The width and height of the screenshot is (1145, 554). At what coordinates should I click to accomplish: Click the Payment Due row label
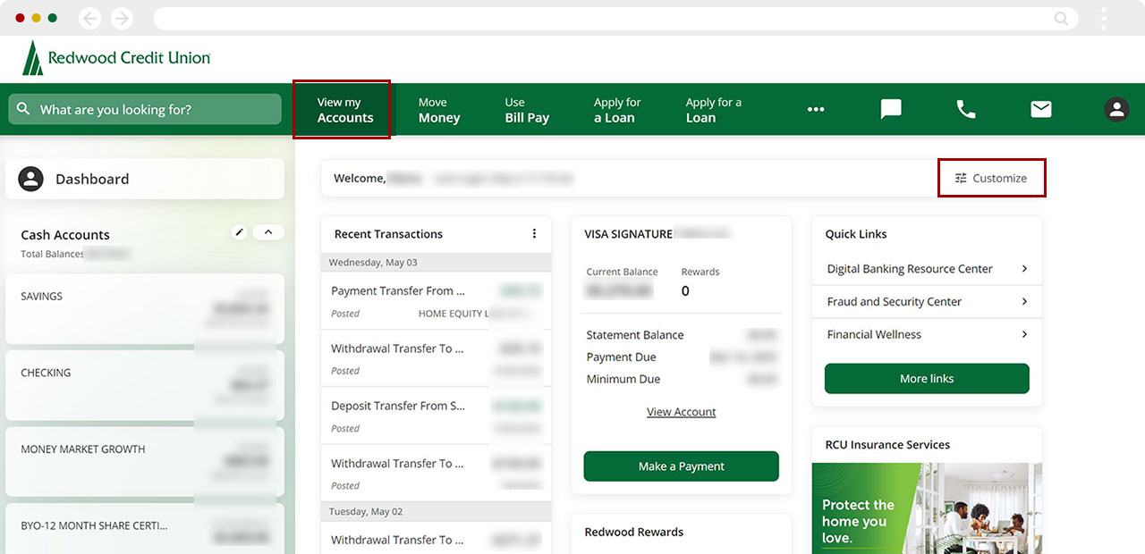[x=621, y=357]
